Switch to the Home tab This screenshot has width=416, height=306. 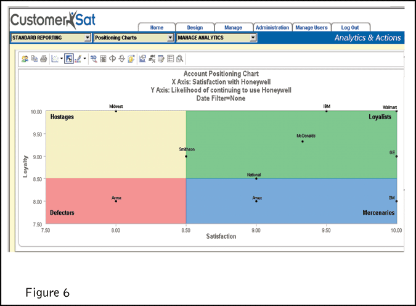[x=157, y=28]
